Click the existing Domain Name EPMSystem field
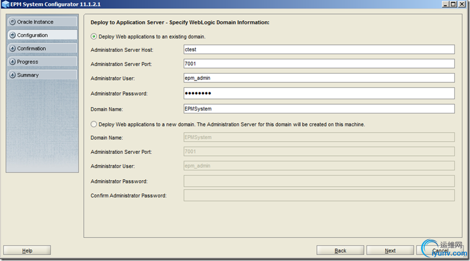The height and width of the screenshot is (261, 470). 319,109
